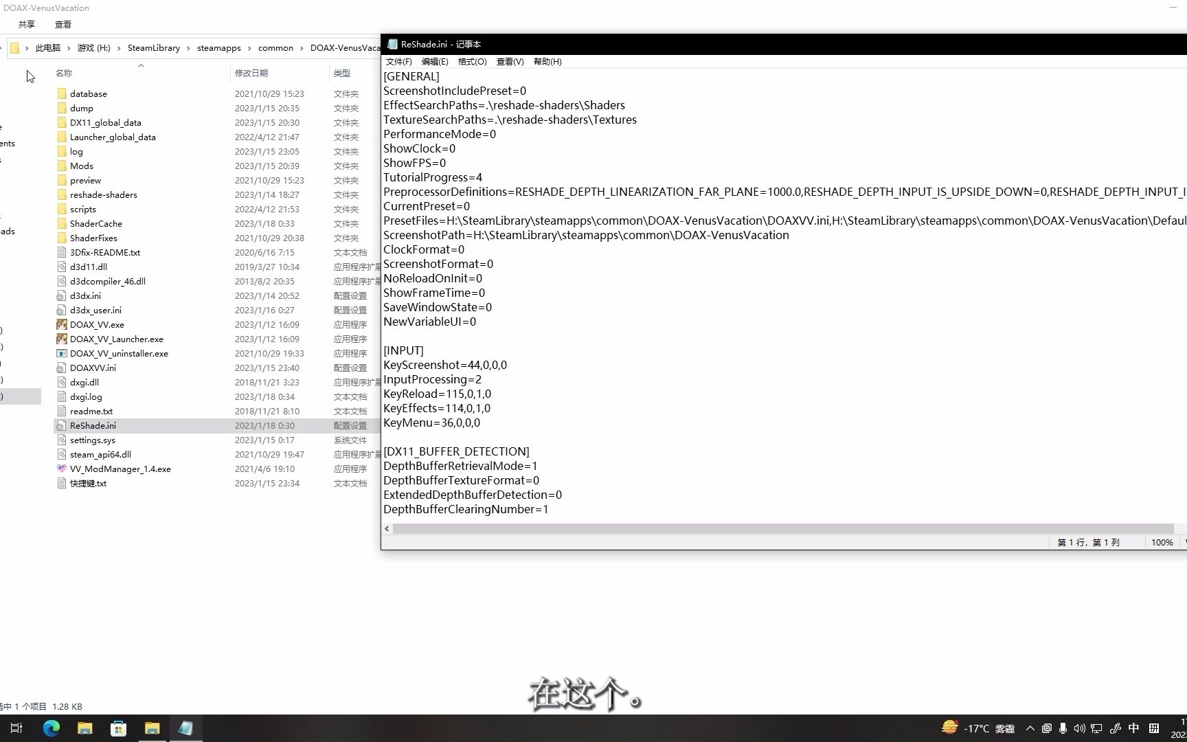
Task: Expand breadcrumb arrow after common
Action: 302,48
